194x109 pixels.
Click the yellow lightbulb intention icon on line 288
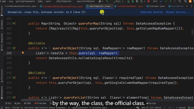point(23,53)
